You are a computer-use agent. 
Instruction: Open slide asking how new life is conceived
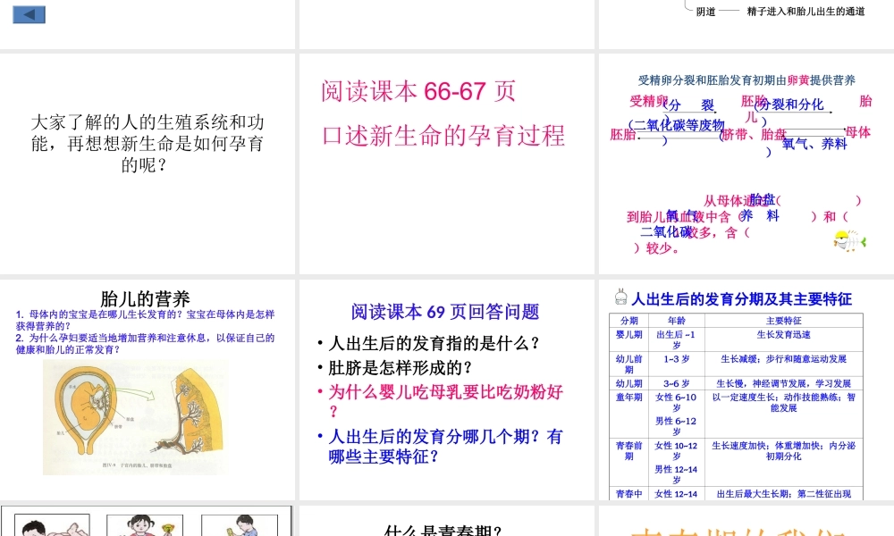[x=148, y=163]
